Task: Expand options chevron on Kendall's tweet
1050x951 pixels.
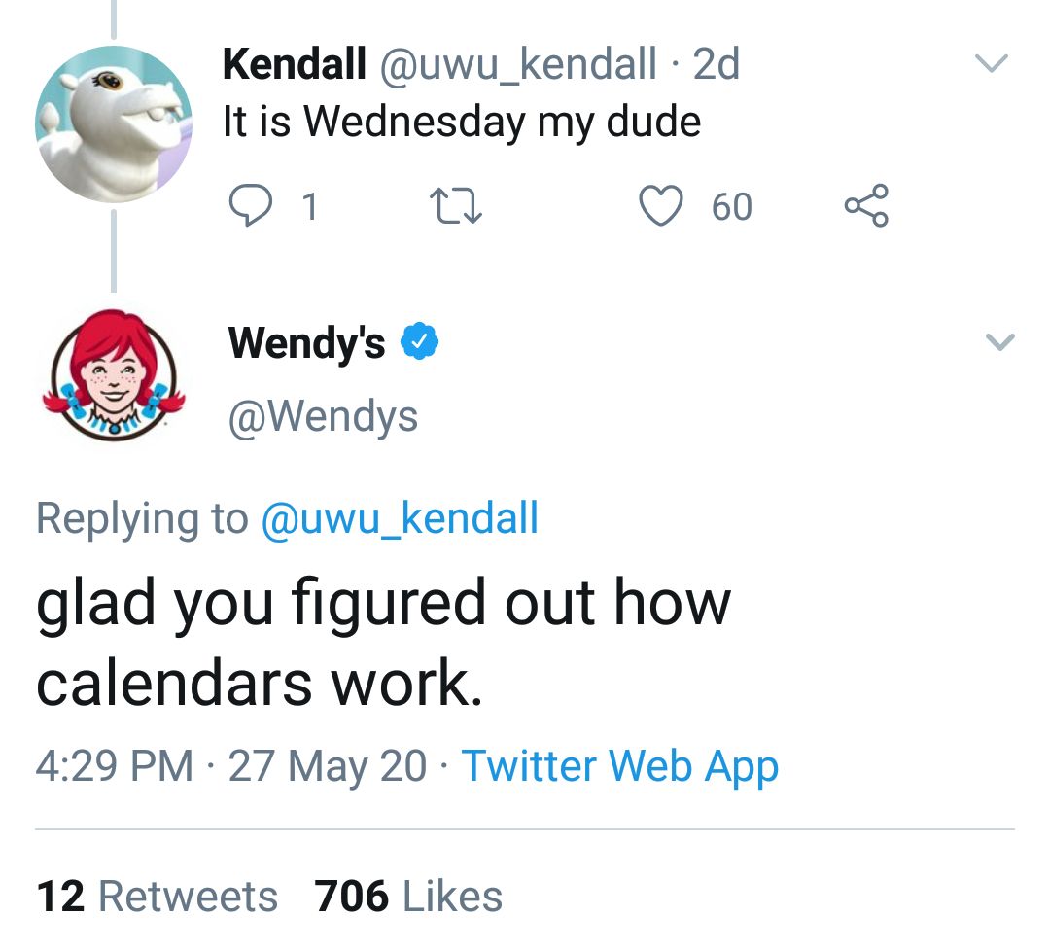Action: click(x=993, y=64)
